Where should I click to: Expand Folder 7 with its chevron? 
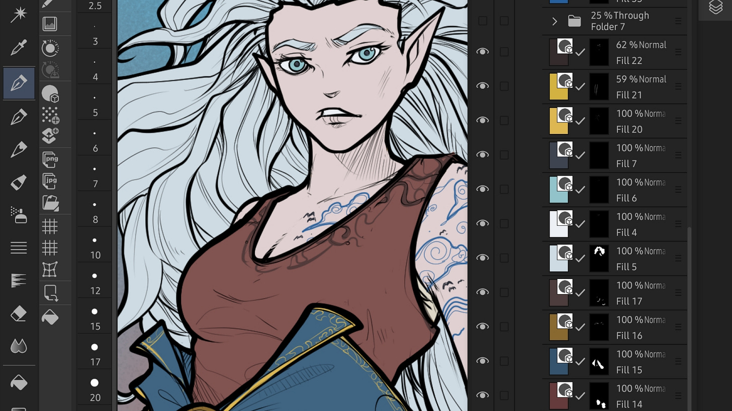555,21
